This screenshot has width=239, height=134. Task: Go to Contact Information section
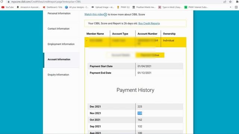(x=59, y=29)
